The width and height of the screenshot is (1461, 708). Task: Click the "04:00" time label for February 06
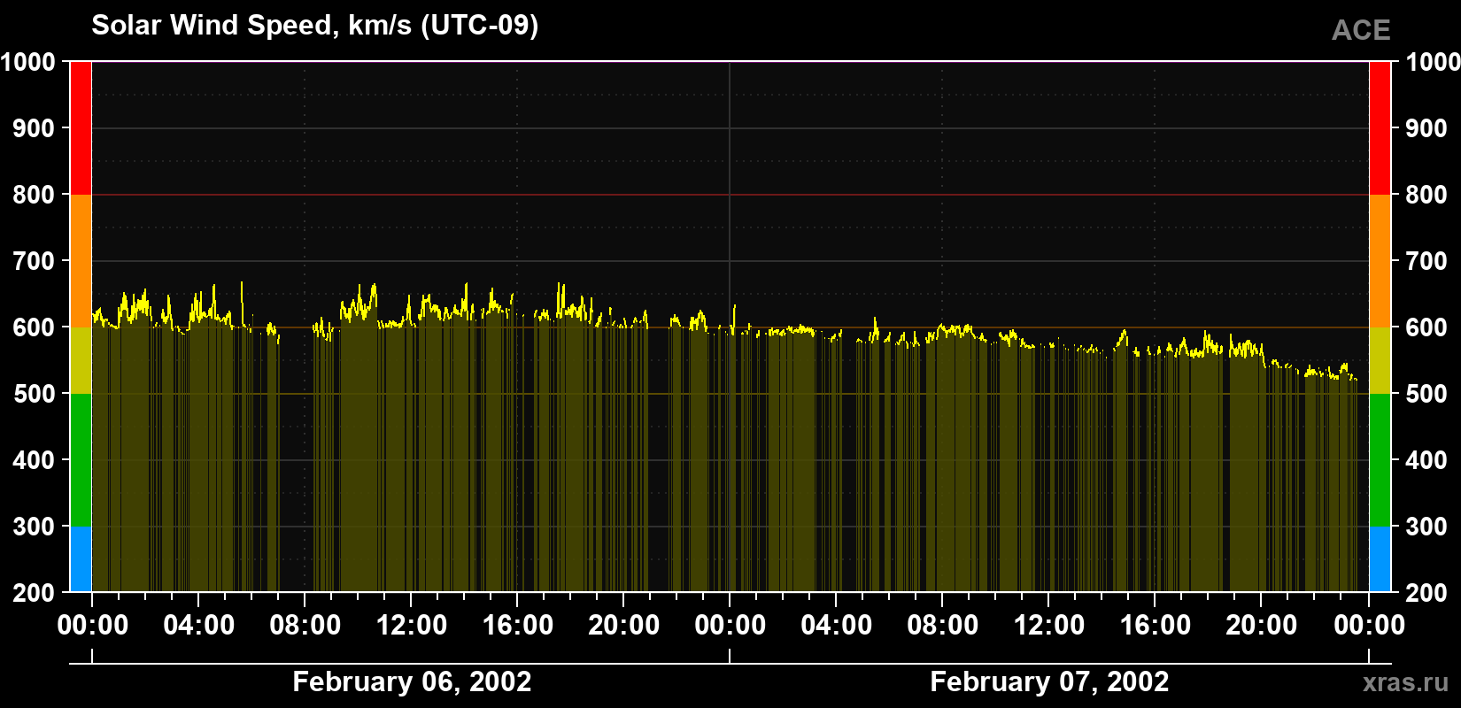point(199,626)
